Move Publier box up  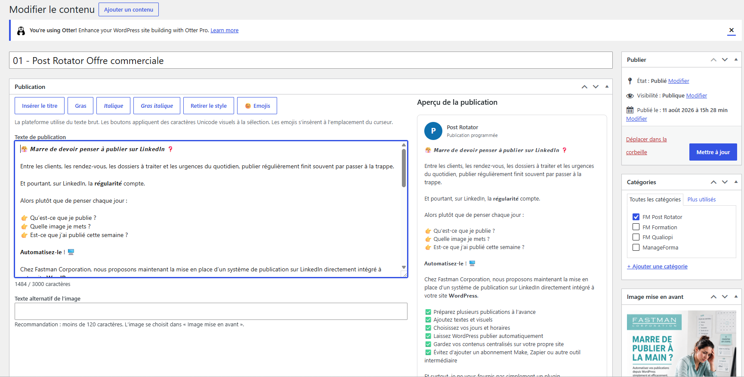coord(713,60)
